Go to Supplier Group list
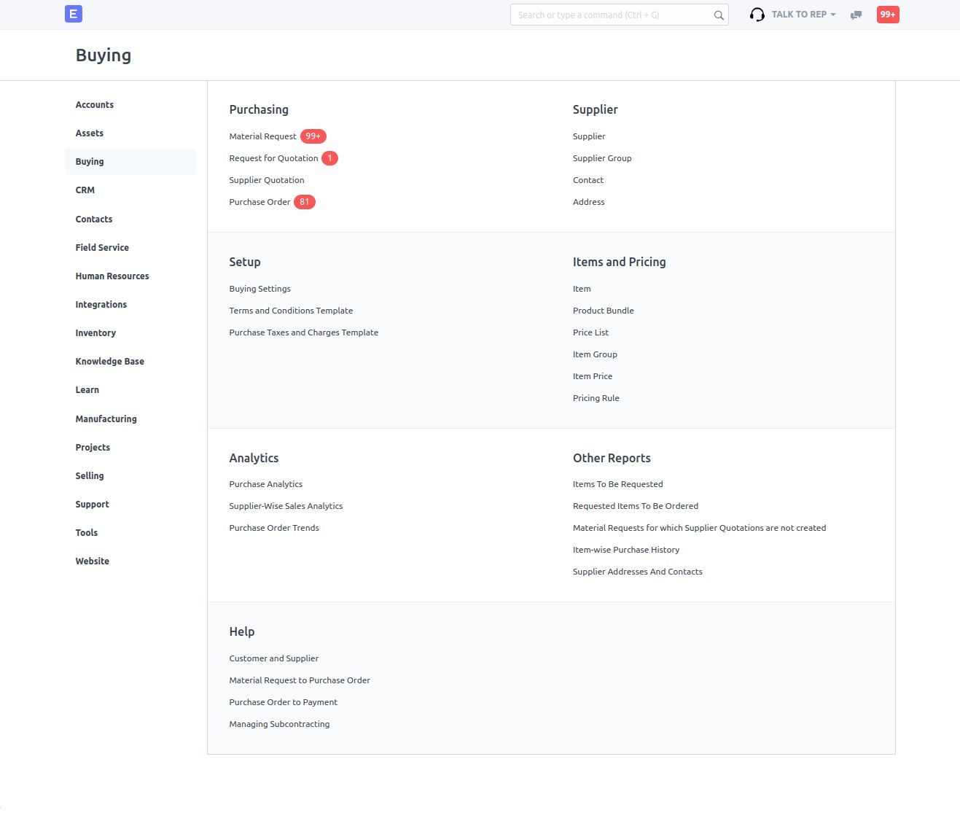960x813 pixels. tap(602, 158)
